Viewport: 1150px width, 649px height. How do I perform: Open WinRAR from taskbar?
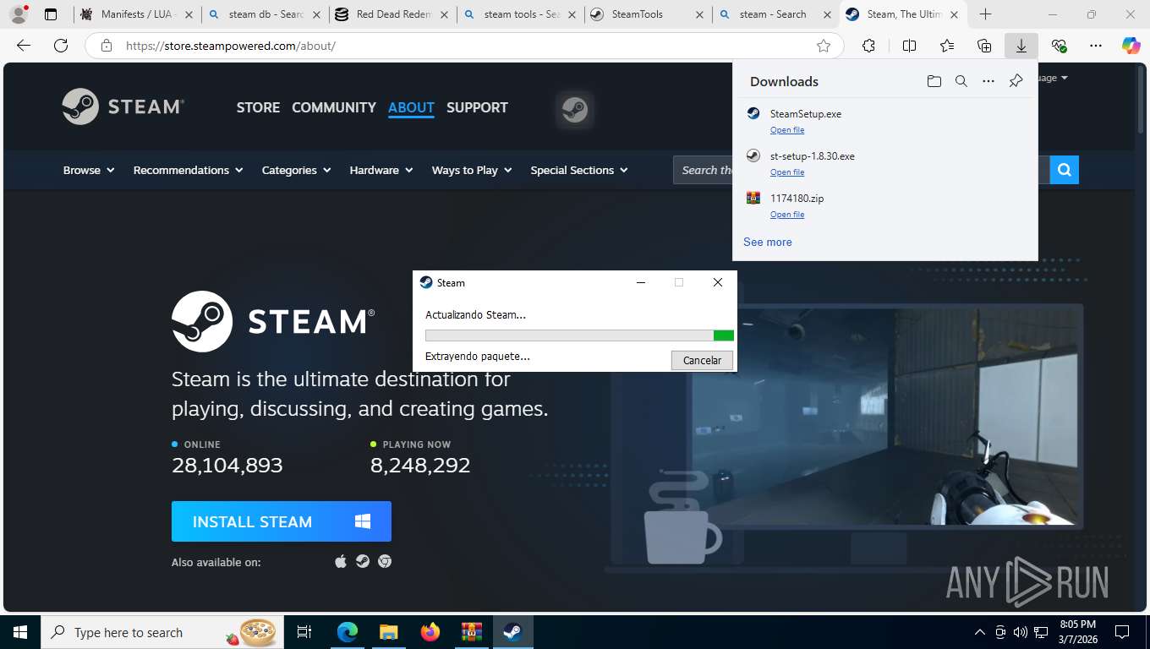pos(471,632)
